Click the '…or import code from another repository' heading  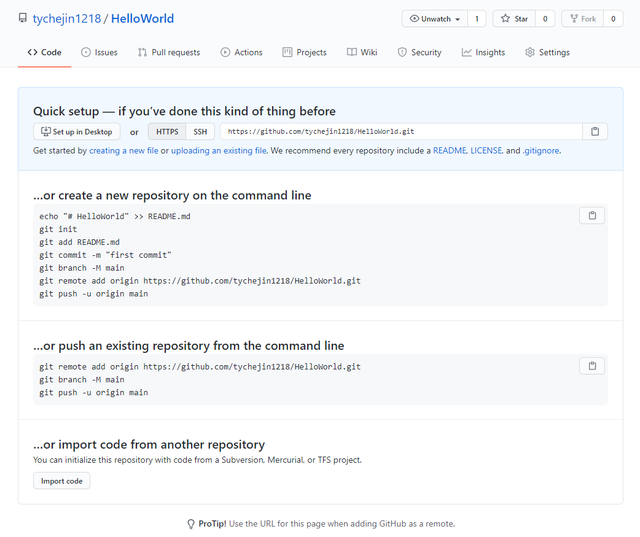(x=149, y=444)
